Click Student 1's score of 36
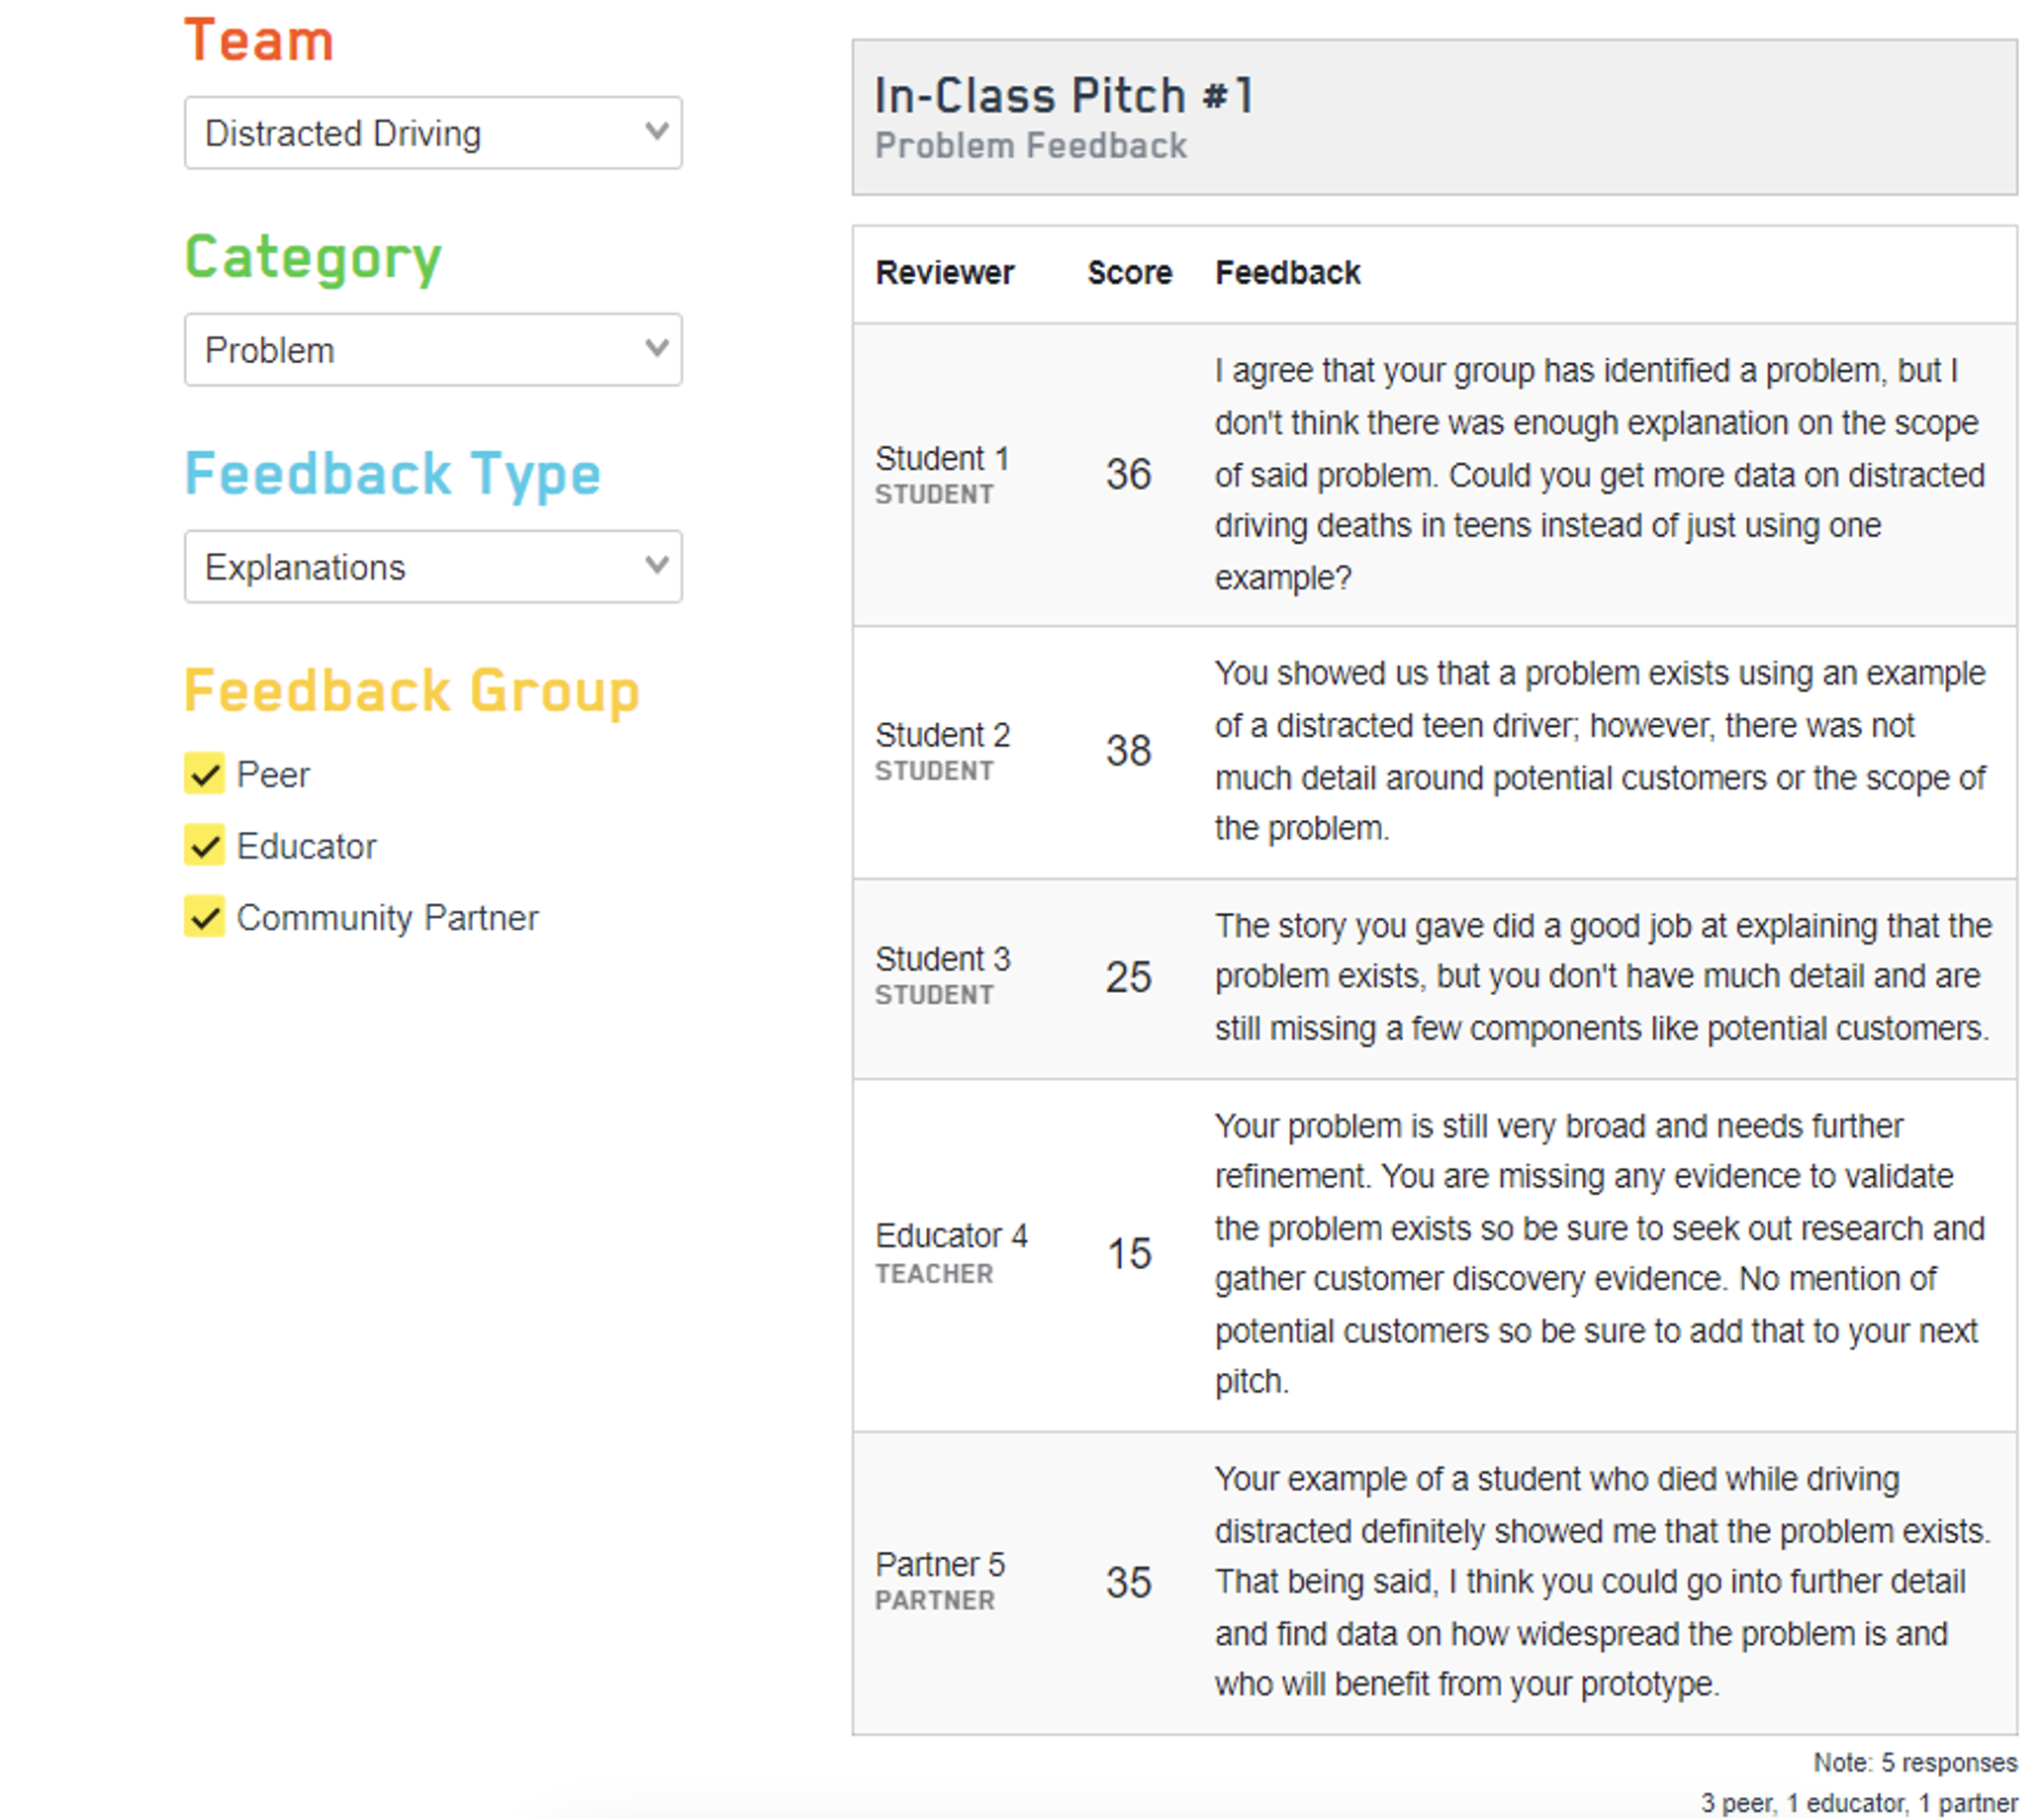The height and width of the screenshot is (1818, 2044). (x=1128, y=475)
